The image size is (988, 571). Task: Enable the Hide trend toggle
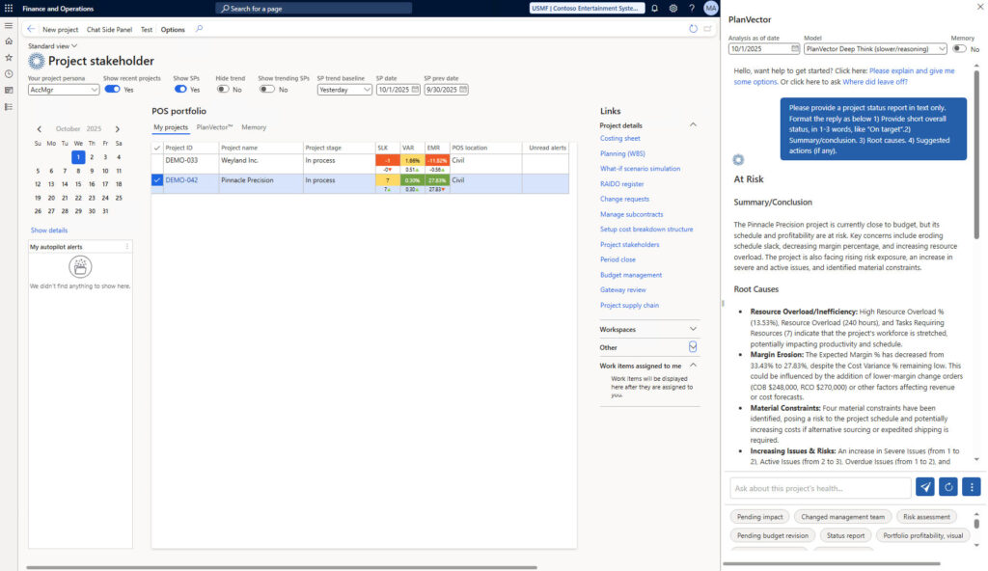pyautogui.click(x=223, y=88)
